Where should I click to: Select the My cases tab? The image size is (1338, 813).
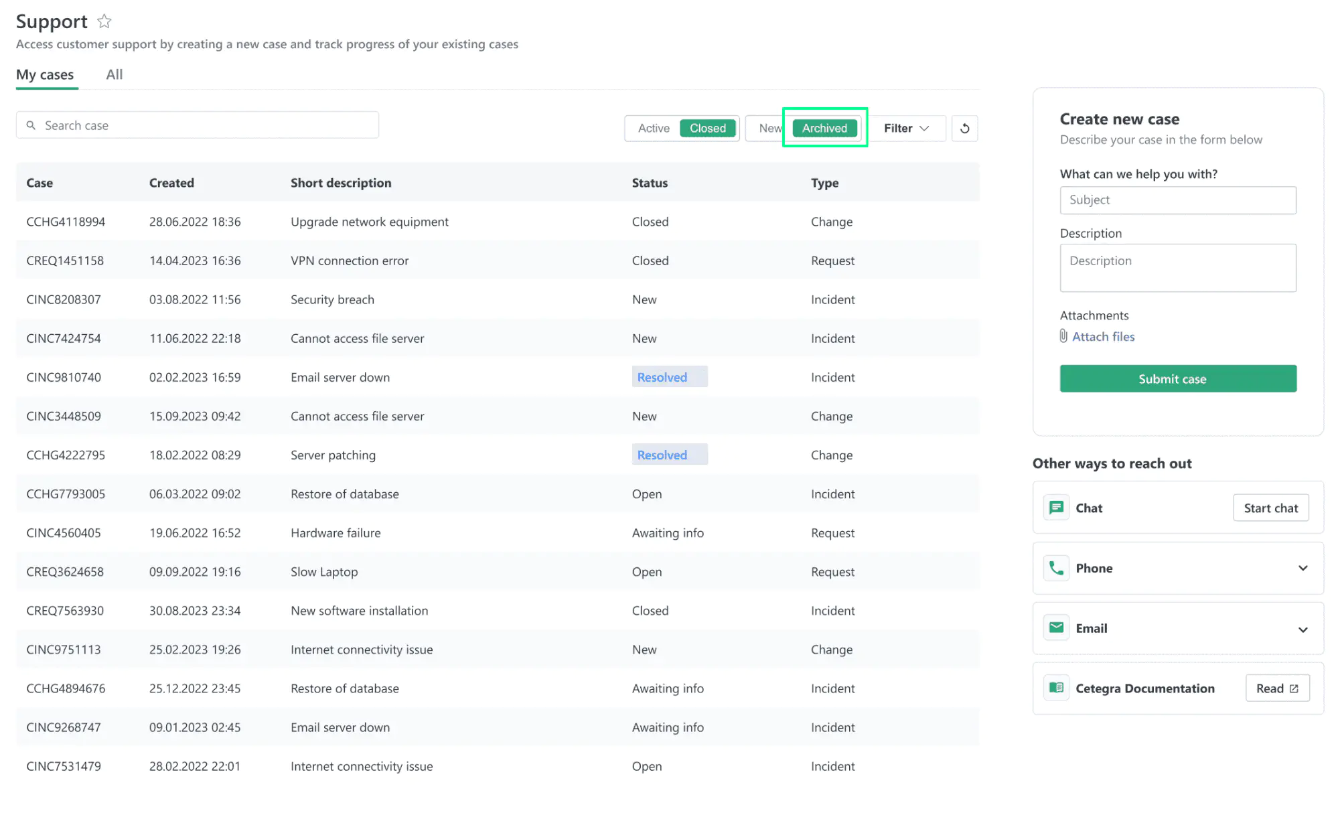click(45, 74)
